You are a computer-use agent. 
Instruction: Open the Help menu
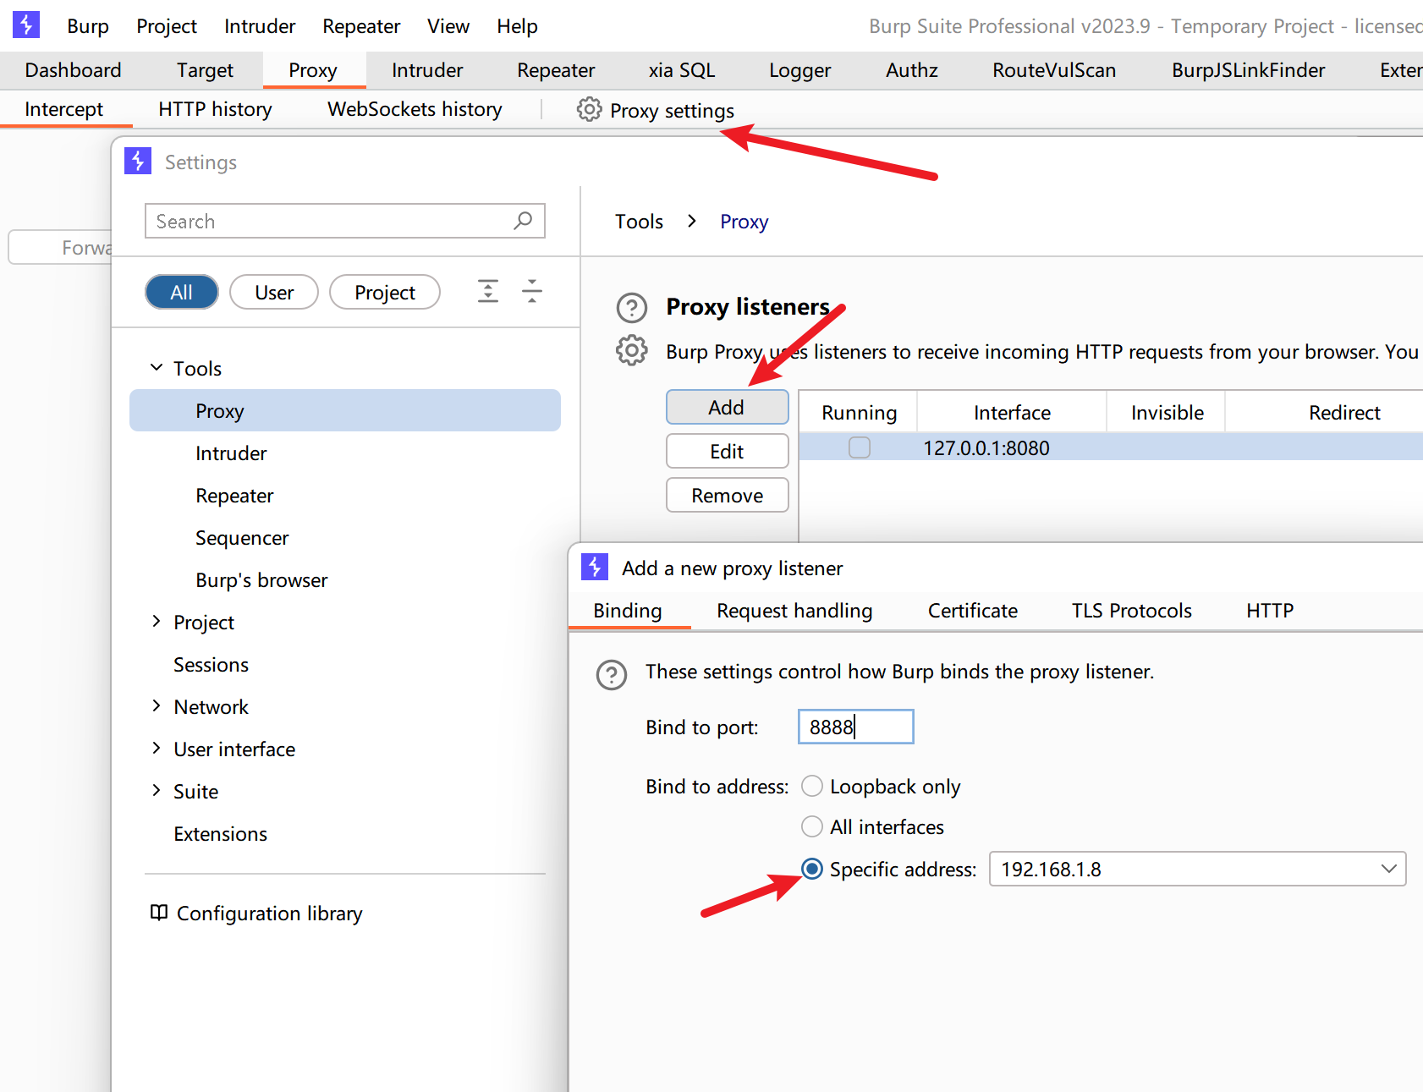(x=517, y=26)
